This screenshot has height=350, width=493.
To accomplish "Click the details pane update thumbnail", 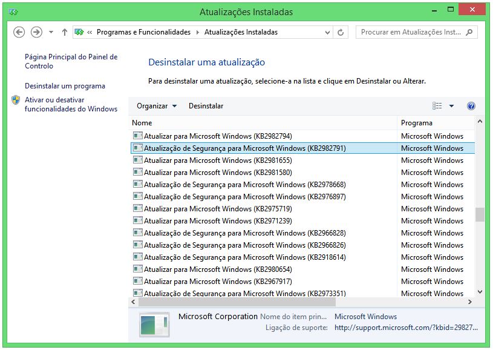I will click(154, 325).
